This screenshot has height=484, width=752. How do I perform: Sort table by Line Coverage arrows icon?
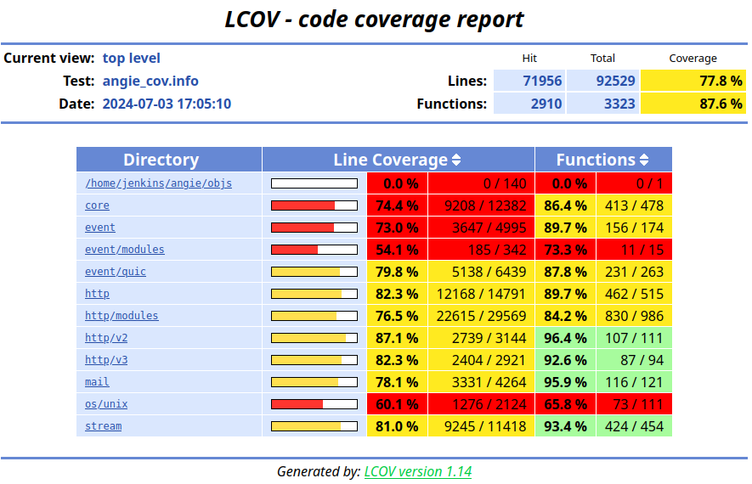pyautogui.click(x=456, y=160)
